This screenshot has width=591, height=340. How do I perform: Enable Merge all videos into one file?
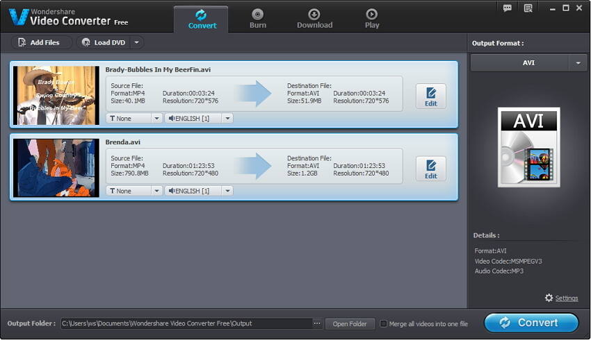[x=383, y=323]
